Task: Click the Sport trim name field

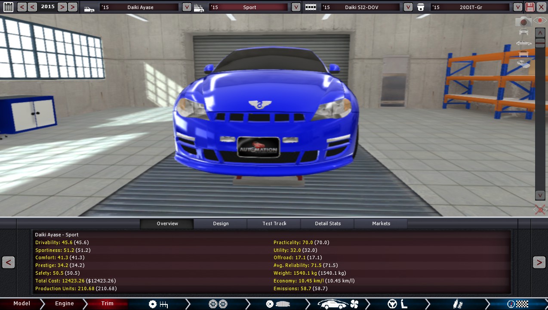Action: pyautogui.click(x=249, y=7)
